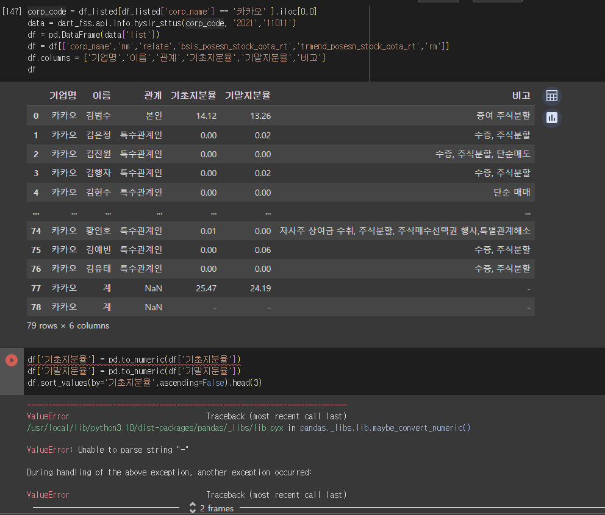The width and height of the screenshot is (605, 515).
Task: Select name cell 김진원
Action: pyautogui.click(x=98, y=154)
